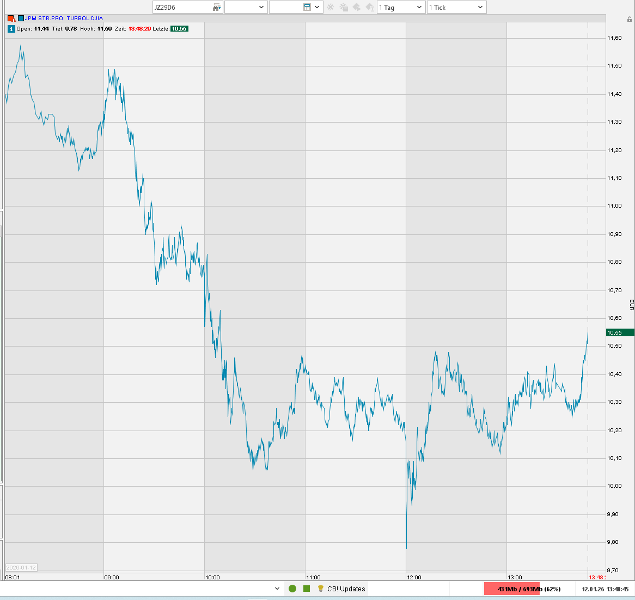
Task: Click the orange alert icon beside chart title
Action: point(11,19)
